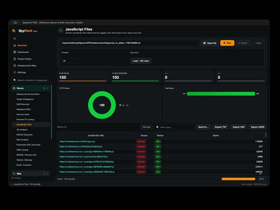280x210 pixels.
Task: Click the Open file button
Action: pos(210,43)
